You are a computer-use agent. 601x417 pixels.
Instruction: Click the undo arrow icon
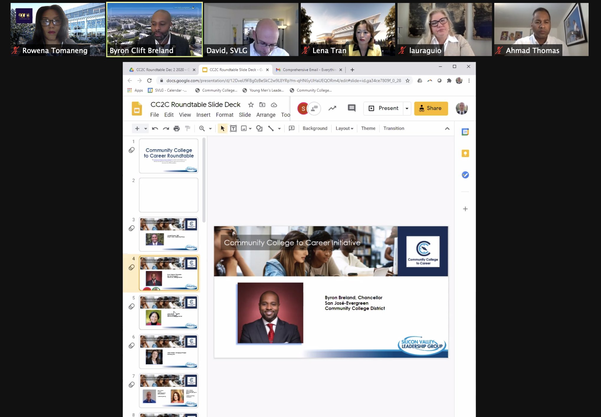[x=155, y=128]
